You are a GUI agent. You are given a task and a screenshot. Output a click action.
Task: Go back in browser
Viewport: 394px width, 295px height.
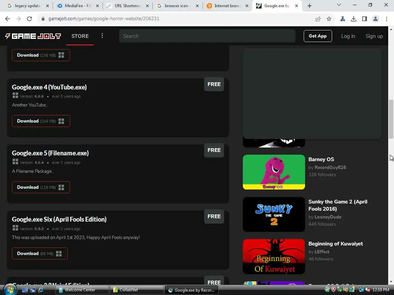click(8, 18)
